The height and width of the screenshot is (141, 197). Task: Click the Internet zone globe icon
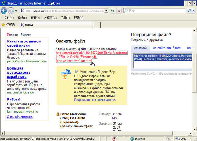132,139
